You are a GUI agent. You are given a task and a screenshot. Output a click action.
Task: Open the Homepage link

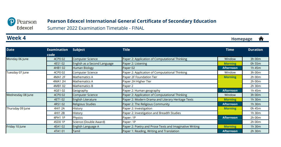(241, 39)
